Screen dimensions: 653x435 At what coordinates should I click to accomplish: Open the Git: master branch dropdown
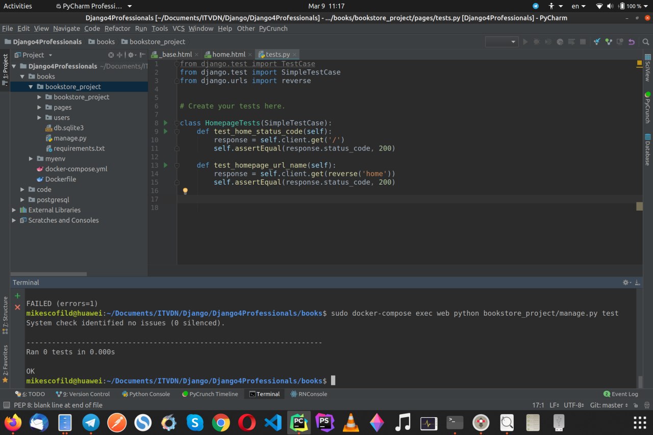click(609, 405)
